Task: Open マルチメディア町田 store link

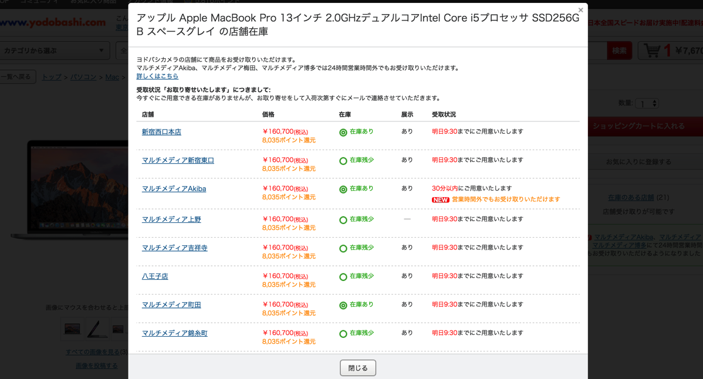Action: click(x=171, y=304)
